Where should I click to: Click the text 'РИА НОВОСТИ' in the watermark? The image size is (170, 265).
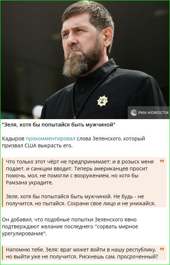[x=153, y=113]
